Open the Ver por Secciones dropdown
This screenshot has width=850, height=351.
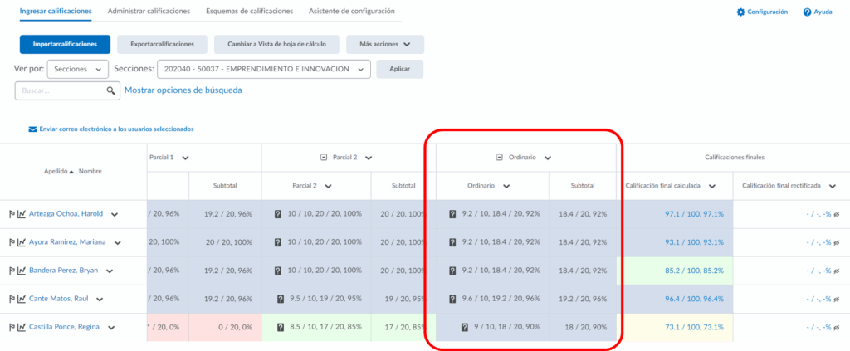pyautogui.click(x=78, y=70)
